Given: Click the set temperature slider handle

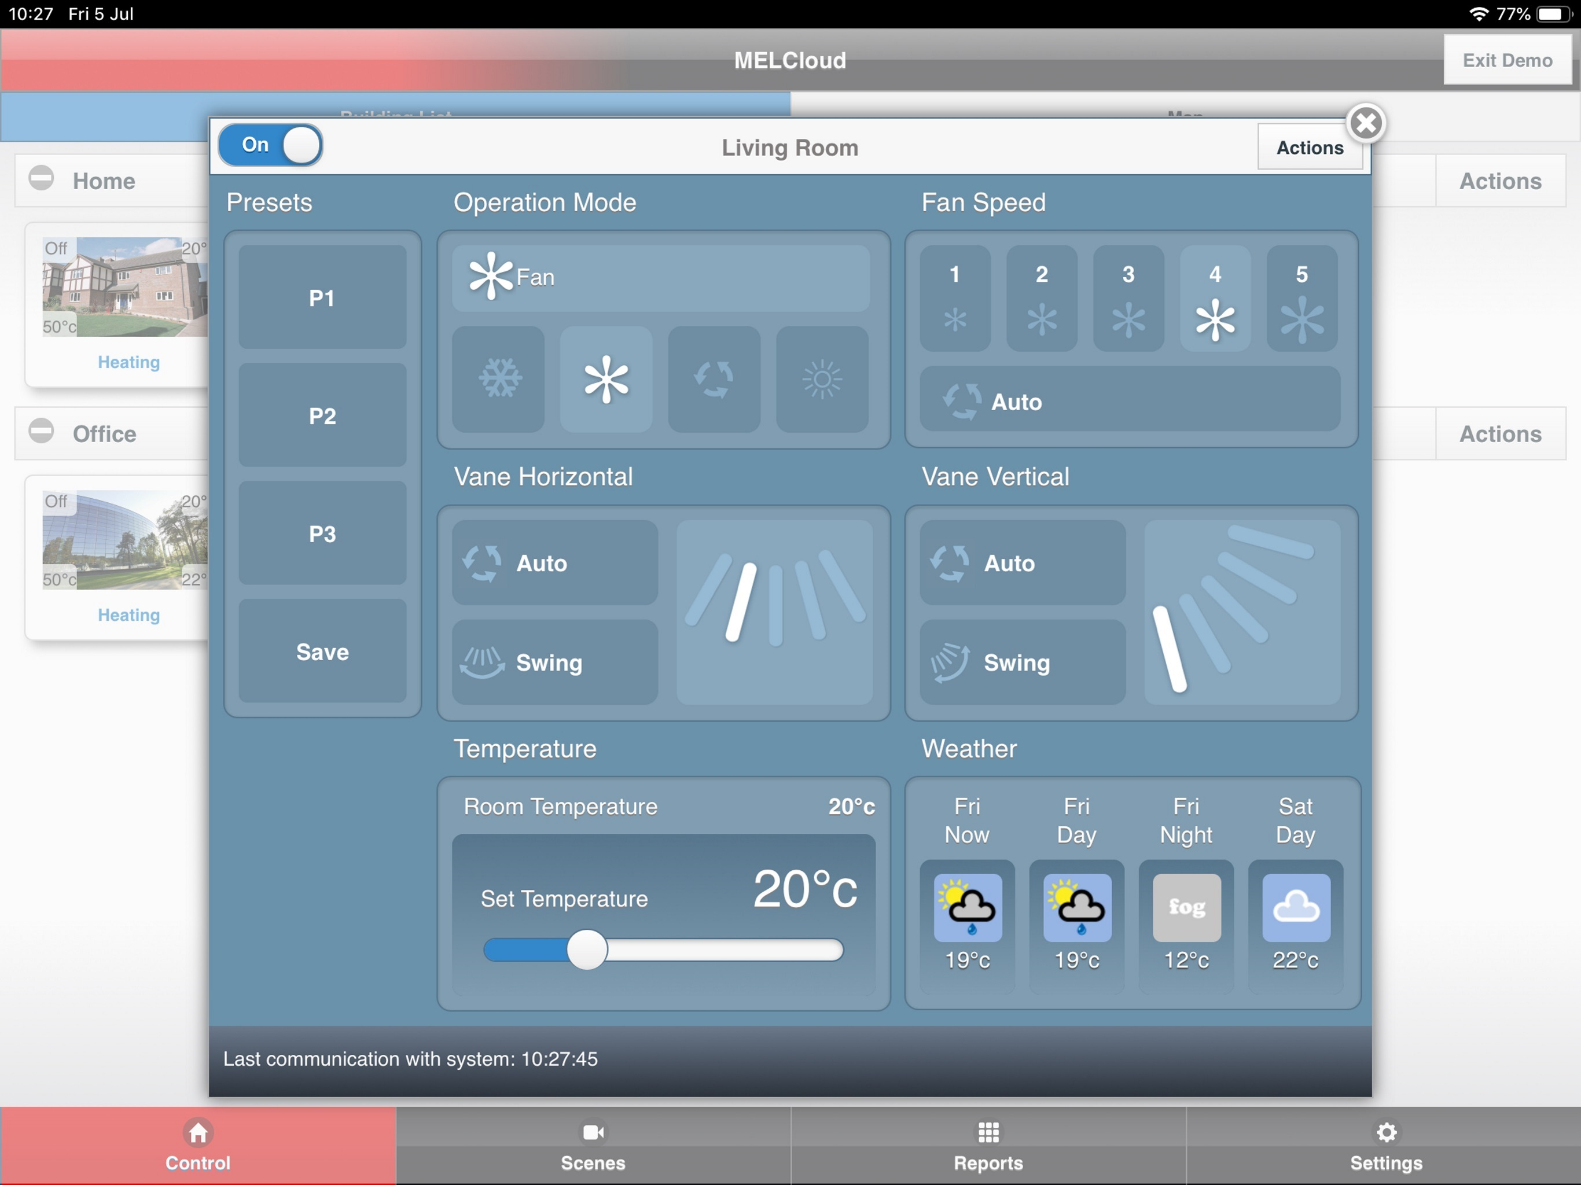Looking at the screenshot, I should point(587,950).
